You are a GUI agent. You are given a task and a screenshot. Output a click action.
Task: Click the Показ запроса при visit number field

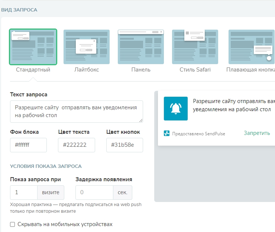(24, 192)
